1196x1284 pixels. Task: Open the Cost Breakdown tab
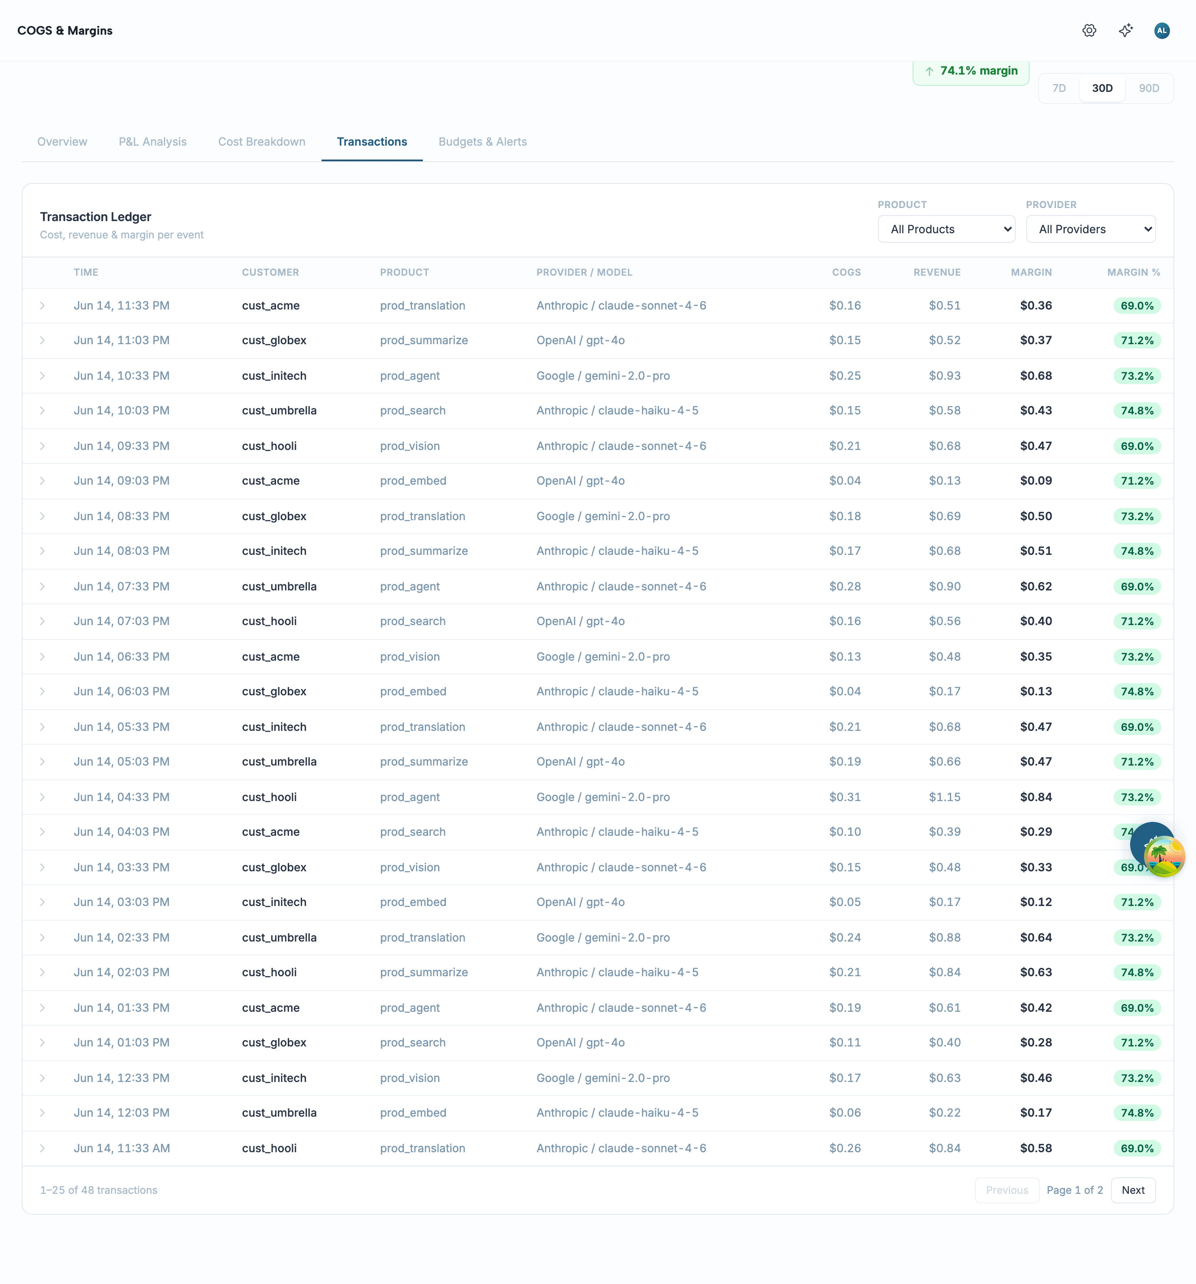[262, 142]
